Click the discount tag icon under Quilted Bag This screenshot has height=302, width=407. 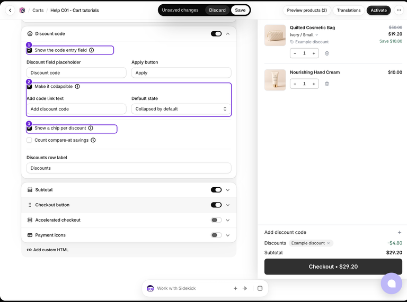coord(292,42)
